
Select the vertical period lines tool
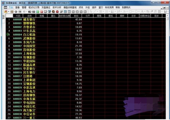pos(107,11)
